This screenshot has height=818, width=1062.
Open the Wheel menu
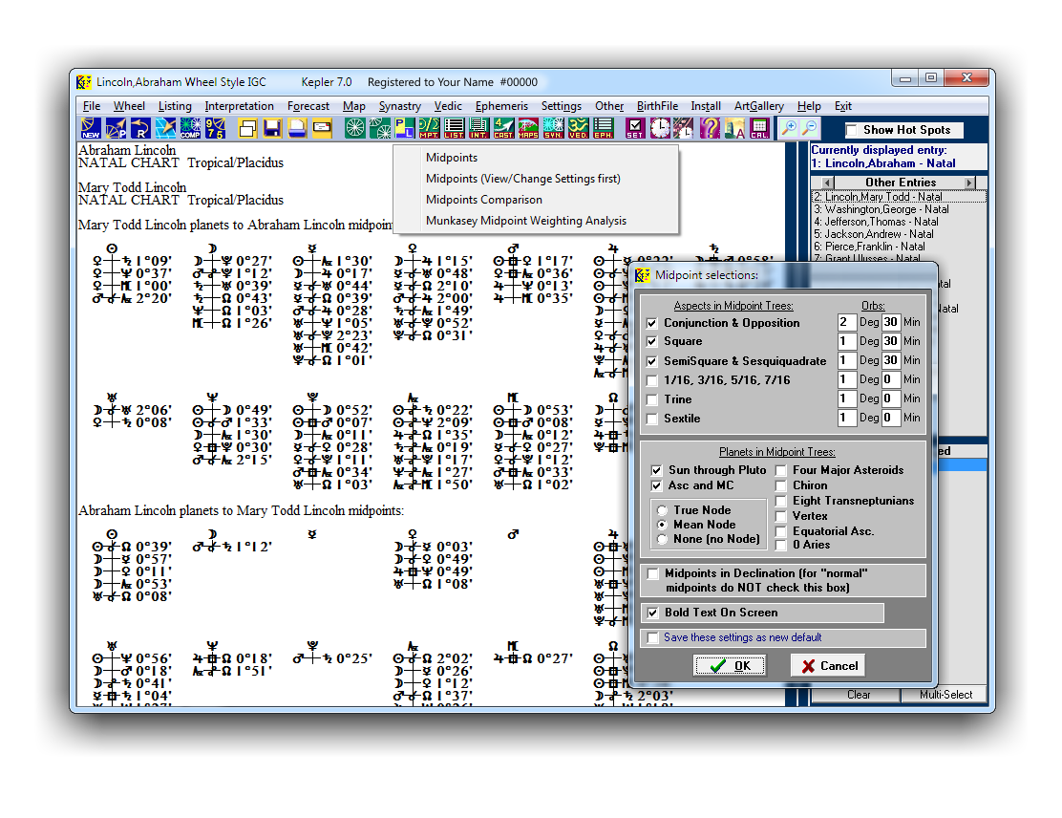(x=129, y=106)
